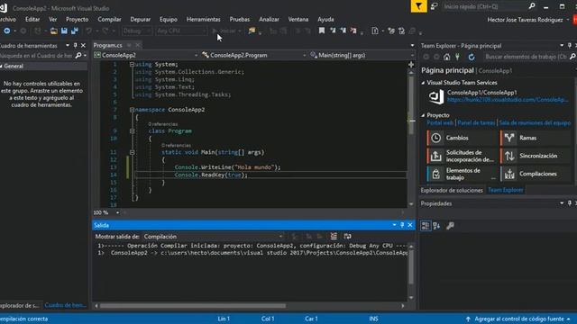Open the Main(string[] args) member dropdown
This screenshot has width=577, height=324.
(362, 55)
